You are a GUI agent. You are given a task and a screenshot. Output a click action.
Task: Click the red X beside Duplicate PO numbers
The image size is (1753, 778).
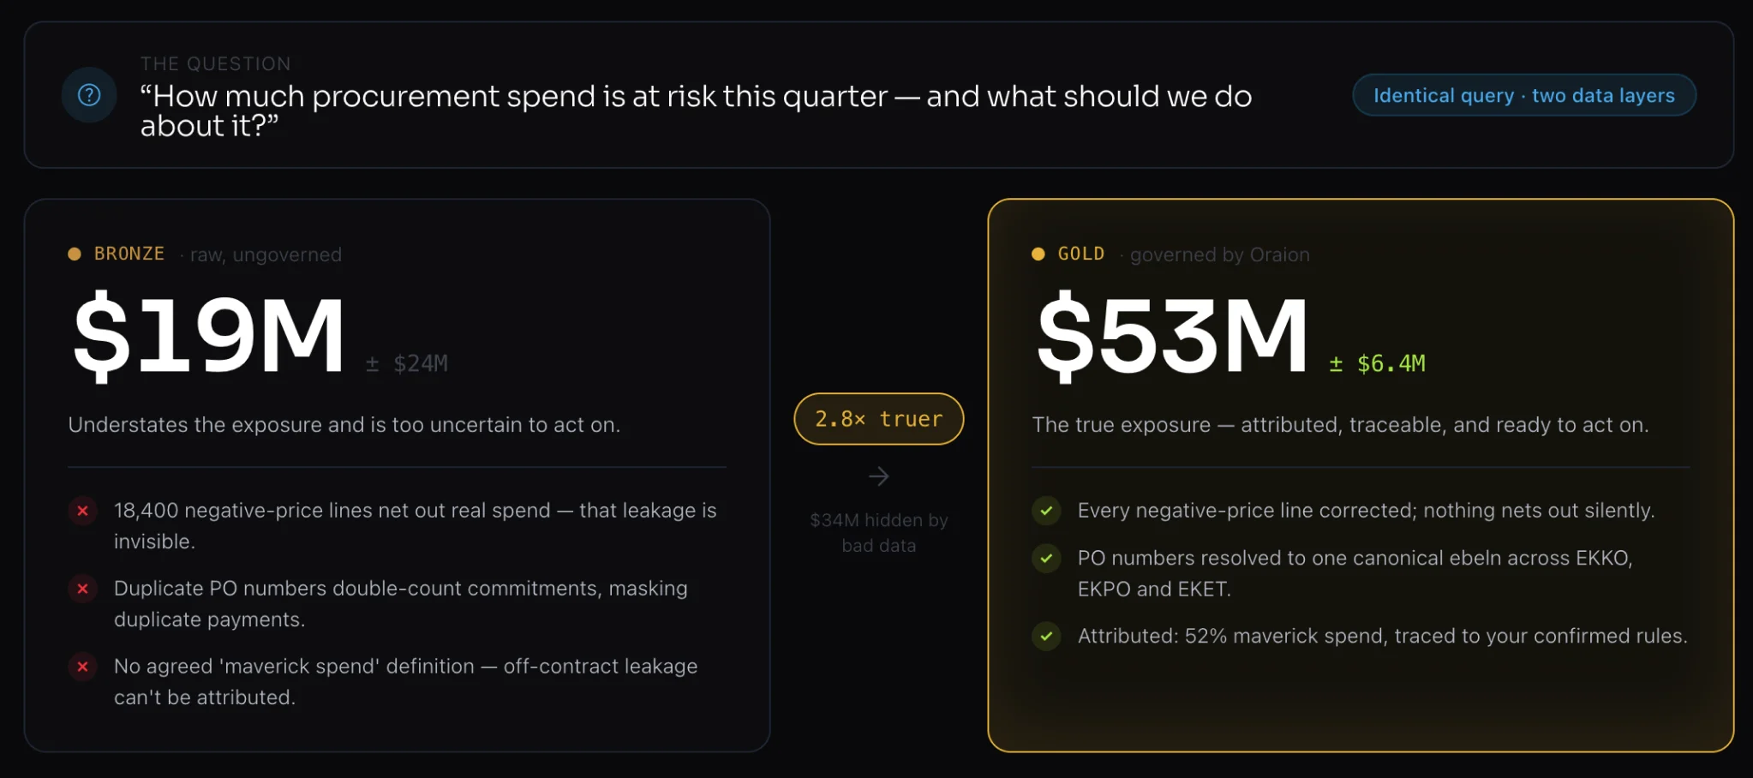pyautogui.click(x=82, y=589)
